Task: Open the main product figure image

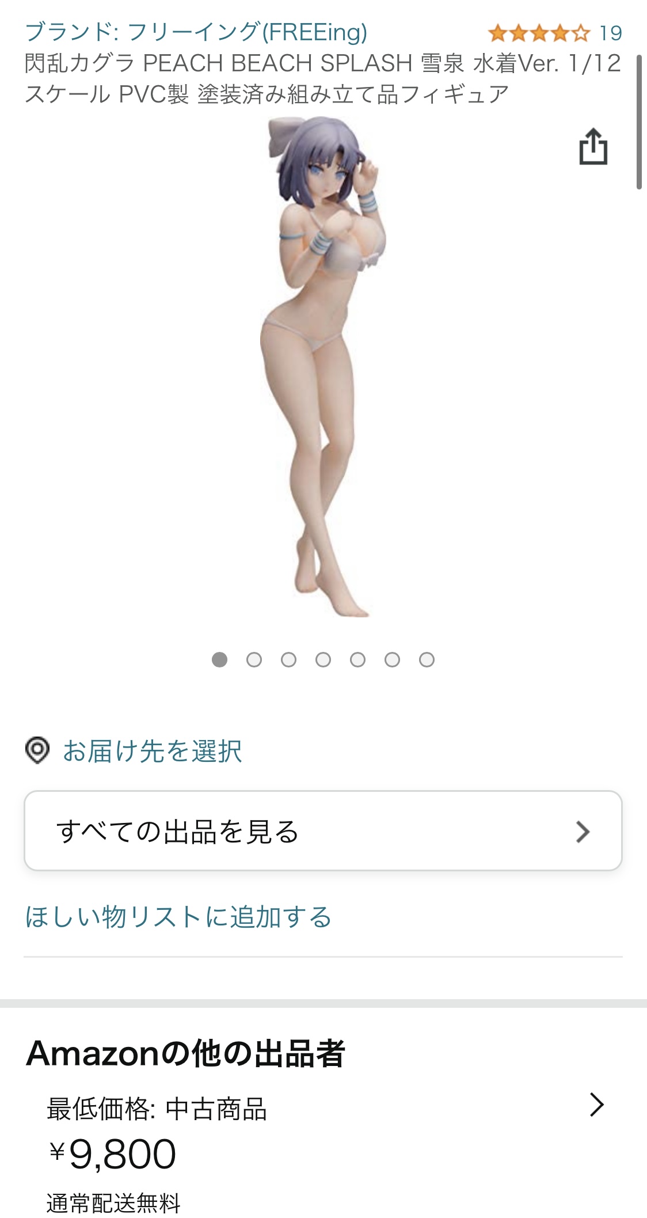Action: pyautogui.click(x=323, y=366)
